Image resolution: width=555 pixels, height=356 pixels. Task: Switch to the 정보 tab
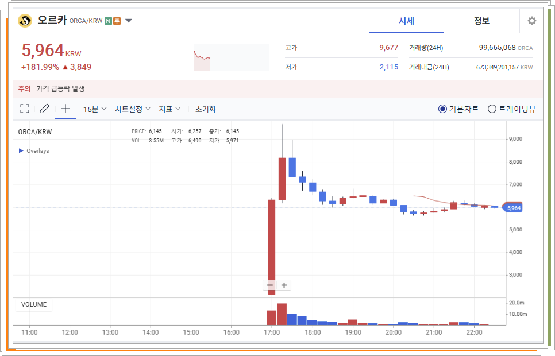click(481, 20)
